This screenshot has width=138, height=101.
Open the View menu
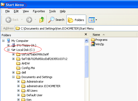point(26,11)
